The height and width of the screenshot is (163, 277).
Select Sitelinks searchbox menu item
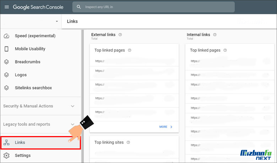click(33, 88)
